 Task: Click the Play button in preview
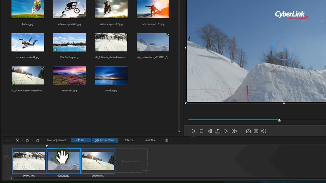[194, 131]
